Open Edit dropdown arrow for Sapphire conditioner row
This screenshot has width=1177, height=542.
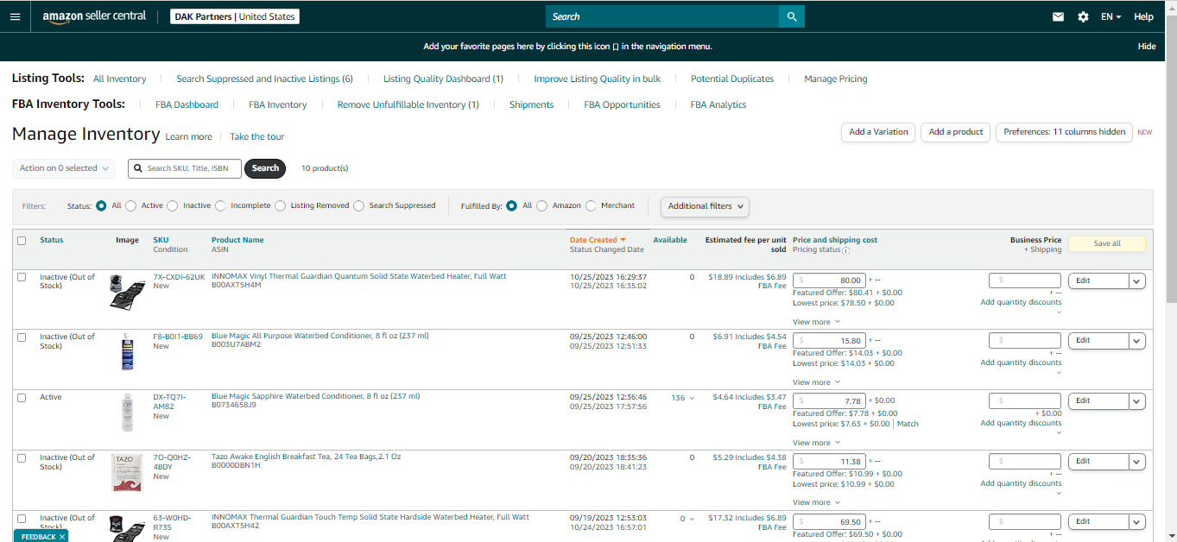click(x=1137, y=401)
